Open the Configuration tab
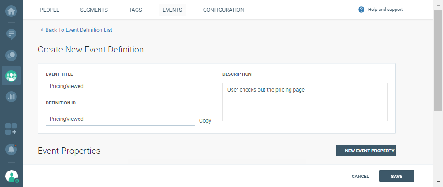The image size is (443, 187). point(223,10)
